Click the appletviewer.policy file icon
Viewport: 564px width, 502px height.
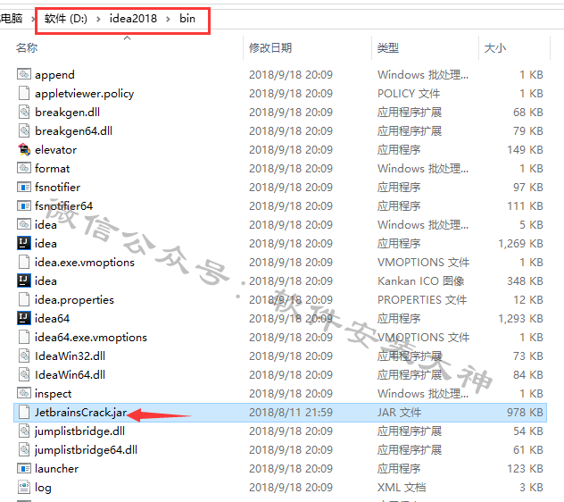(x=24, y=93)
